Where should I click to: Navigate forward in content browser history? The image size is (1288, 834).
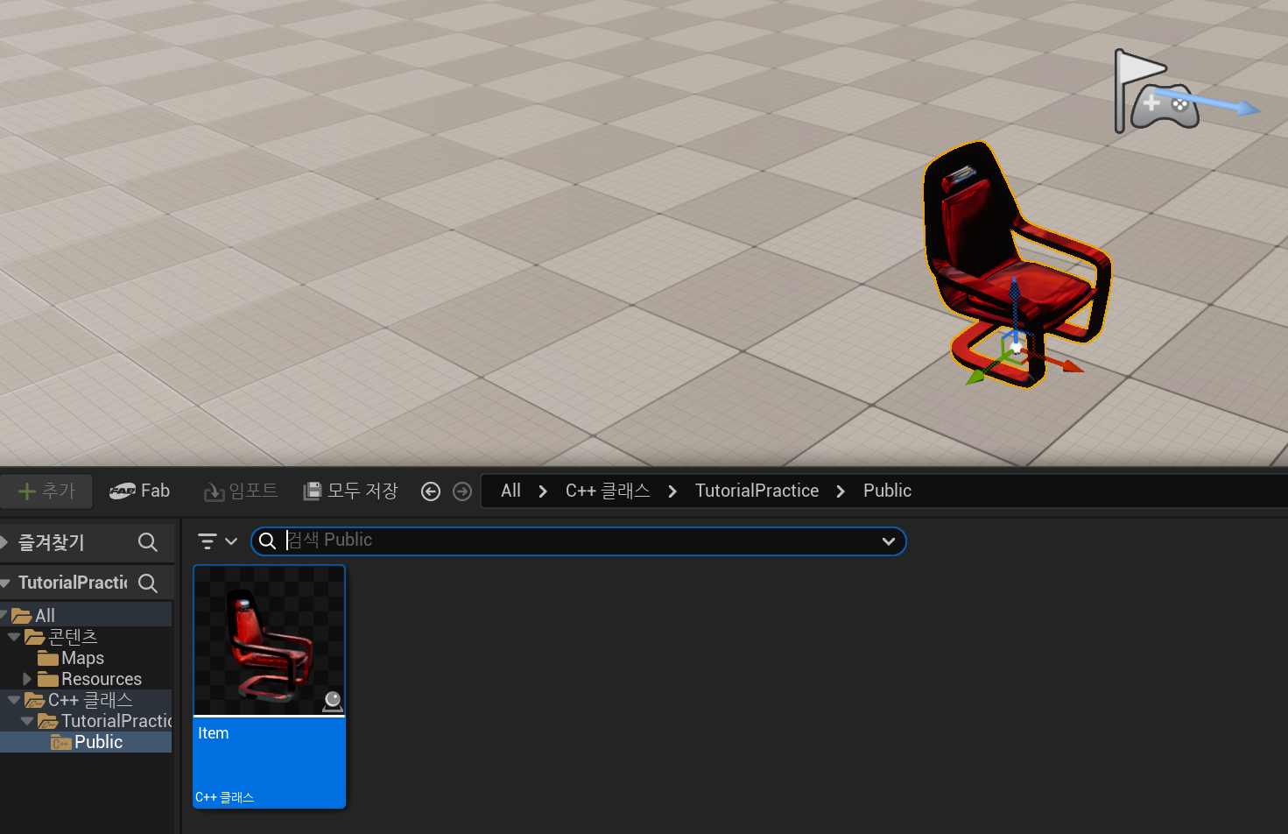[x=462, y=491]
